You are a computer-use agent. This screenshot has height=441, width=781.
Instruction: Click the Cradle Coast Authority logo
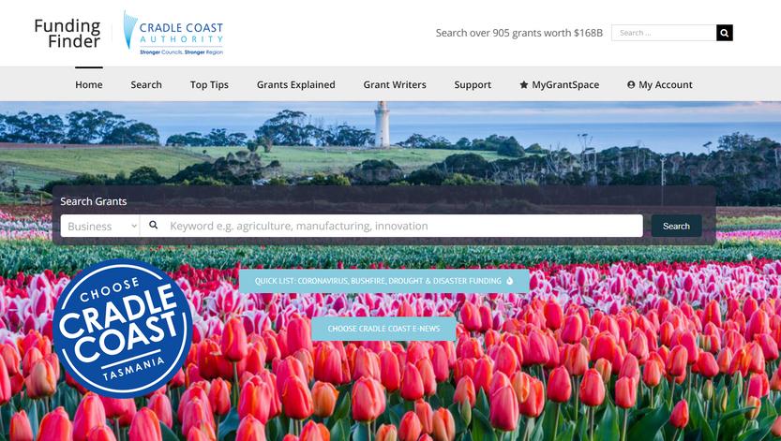point(173,33)
